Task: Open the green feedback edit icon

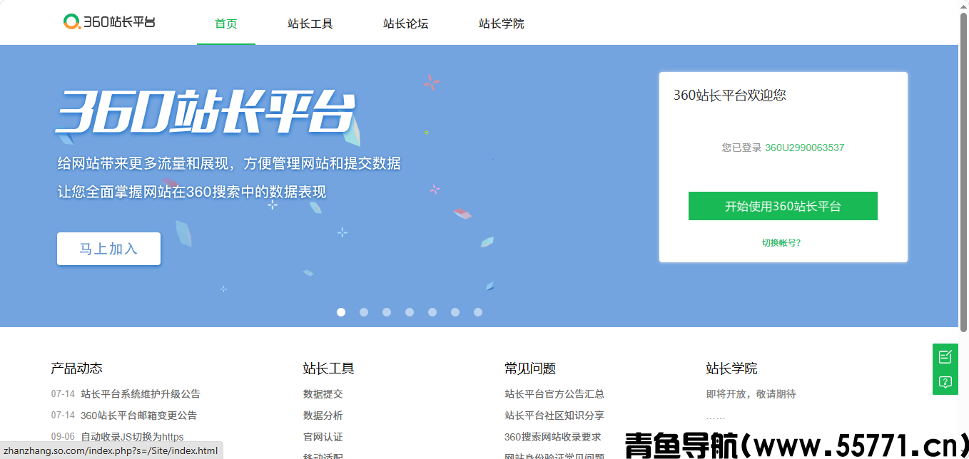Action: tap(945, 356)
